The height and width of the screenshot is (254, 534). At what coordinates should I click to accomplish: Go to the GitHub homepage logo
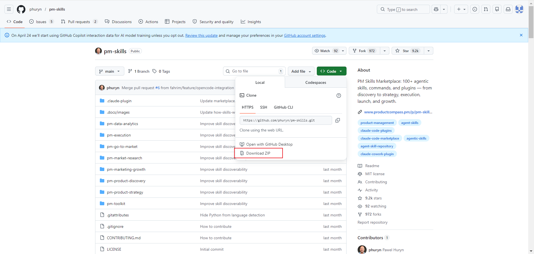click(21, 9)
